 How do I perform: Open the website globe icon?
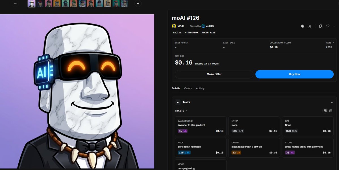point(303,26)
